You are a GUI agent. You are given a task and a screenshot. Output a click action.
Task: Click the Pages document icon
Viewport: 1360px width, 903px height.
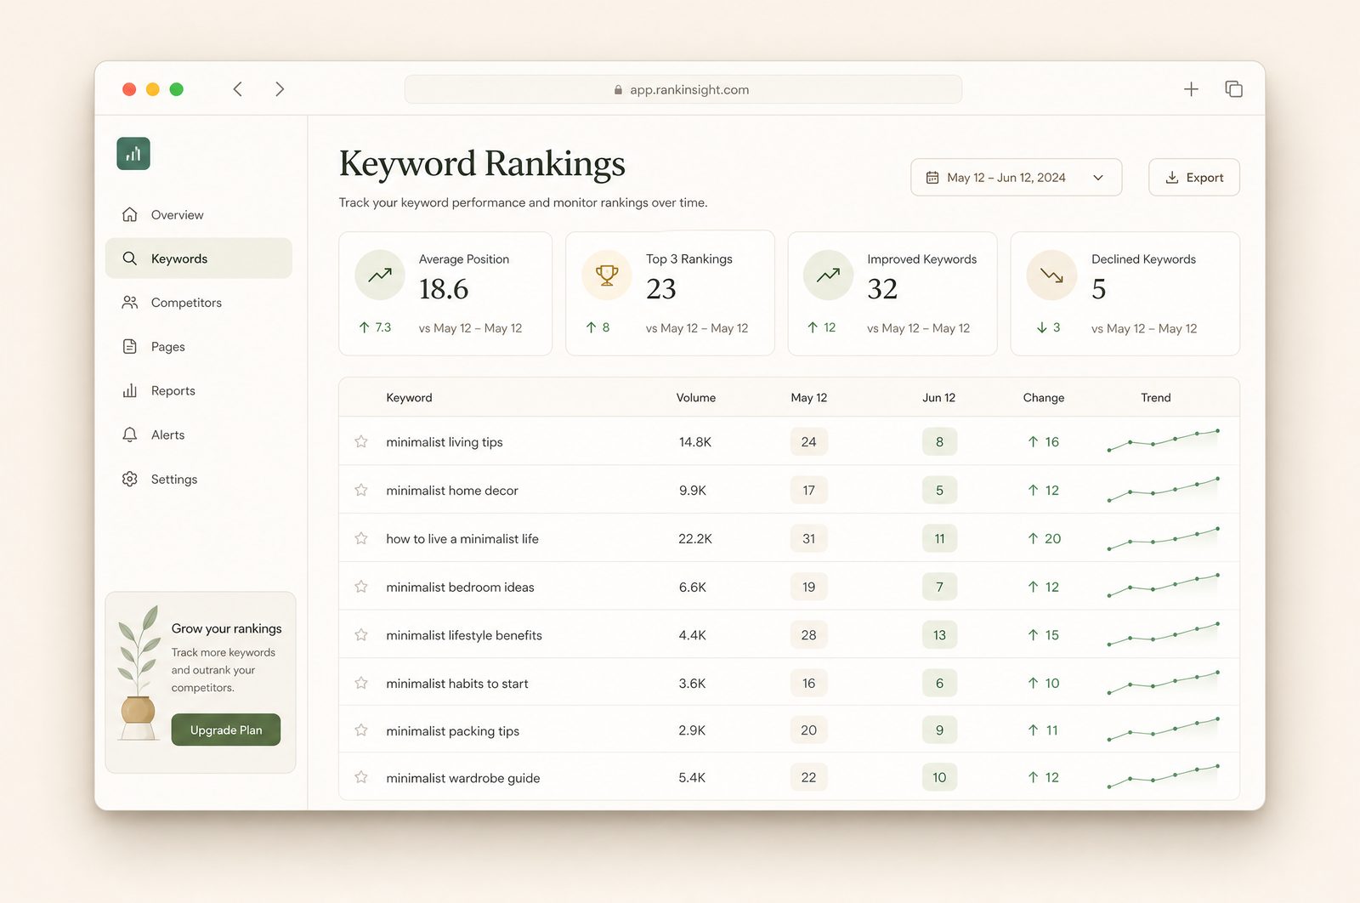129,346
